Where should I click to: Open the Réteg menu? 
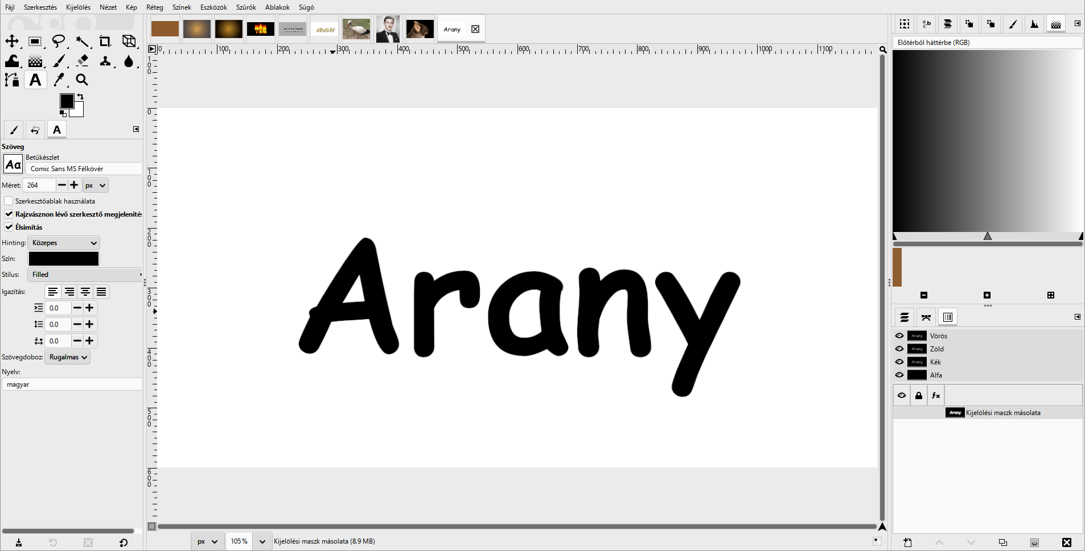tap(155, 7)
